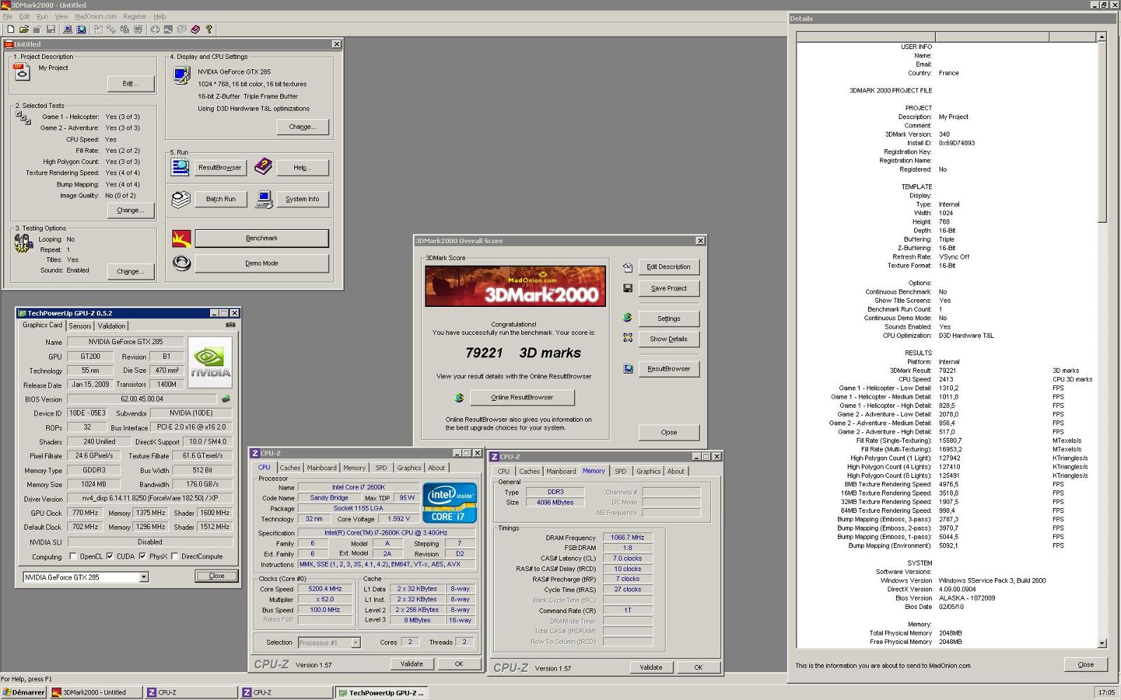Click the 3DMark2000 banner image in score dialog
This screenshot has width=1121, height=700.
(x=515, y=286)
